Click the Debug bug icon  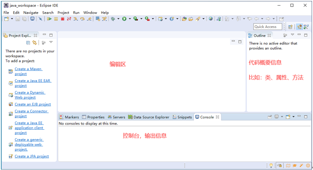[x=113, y=19]
